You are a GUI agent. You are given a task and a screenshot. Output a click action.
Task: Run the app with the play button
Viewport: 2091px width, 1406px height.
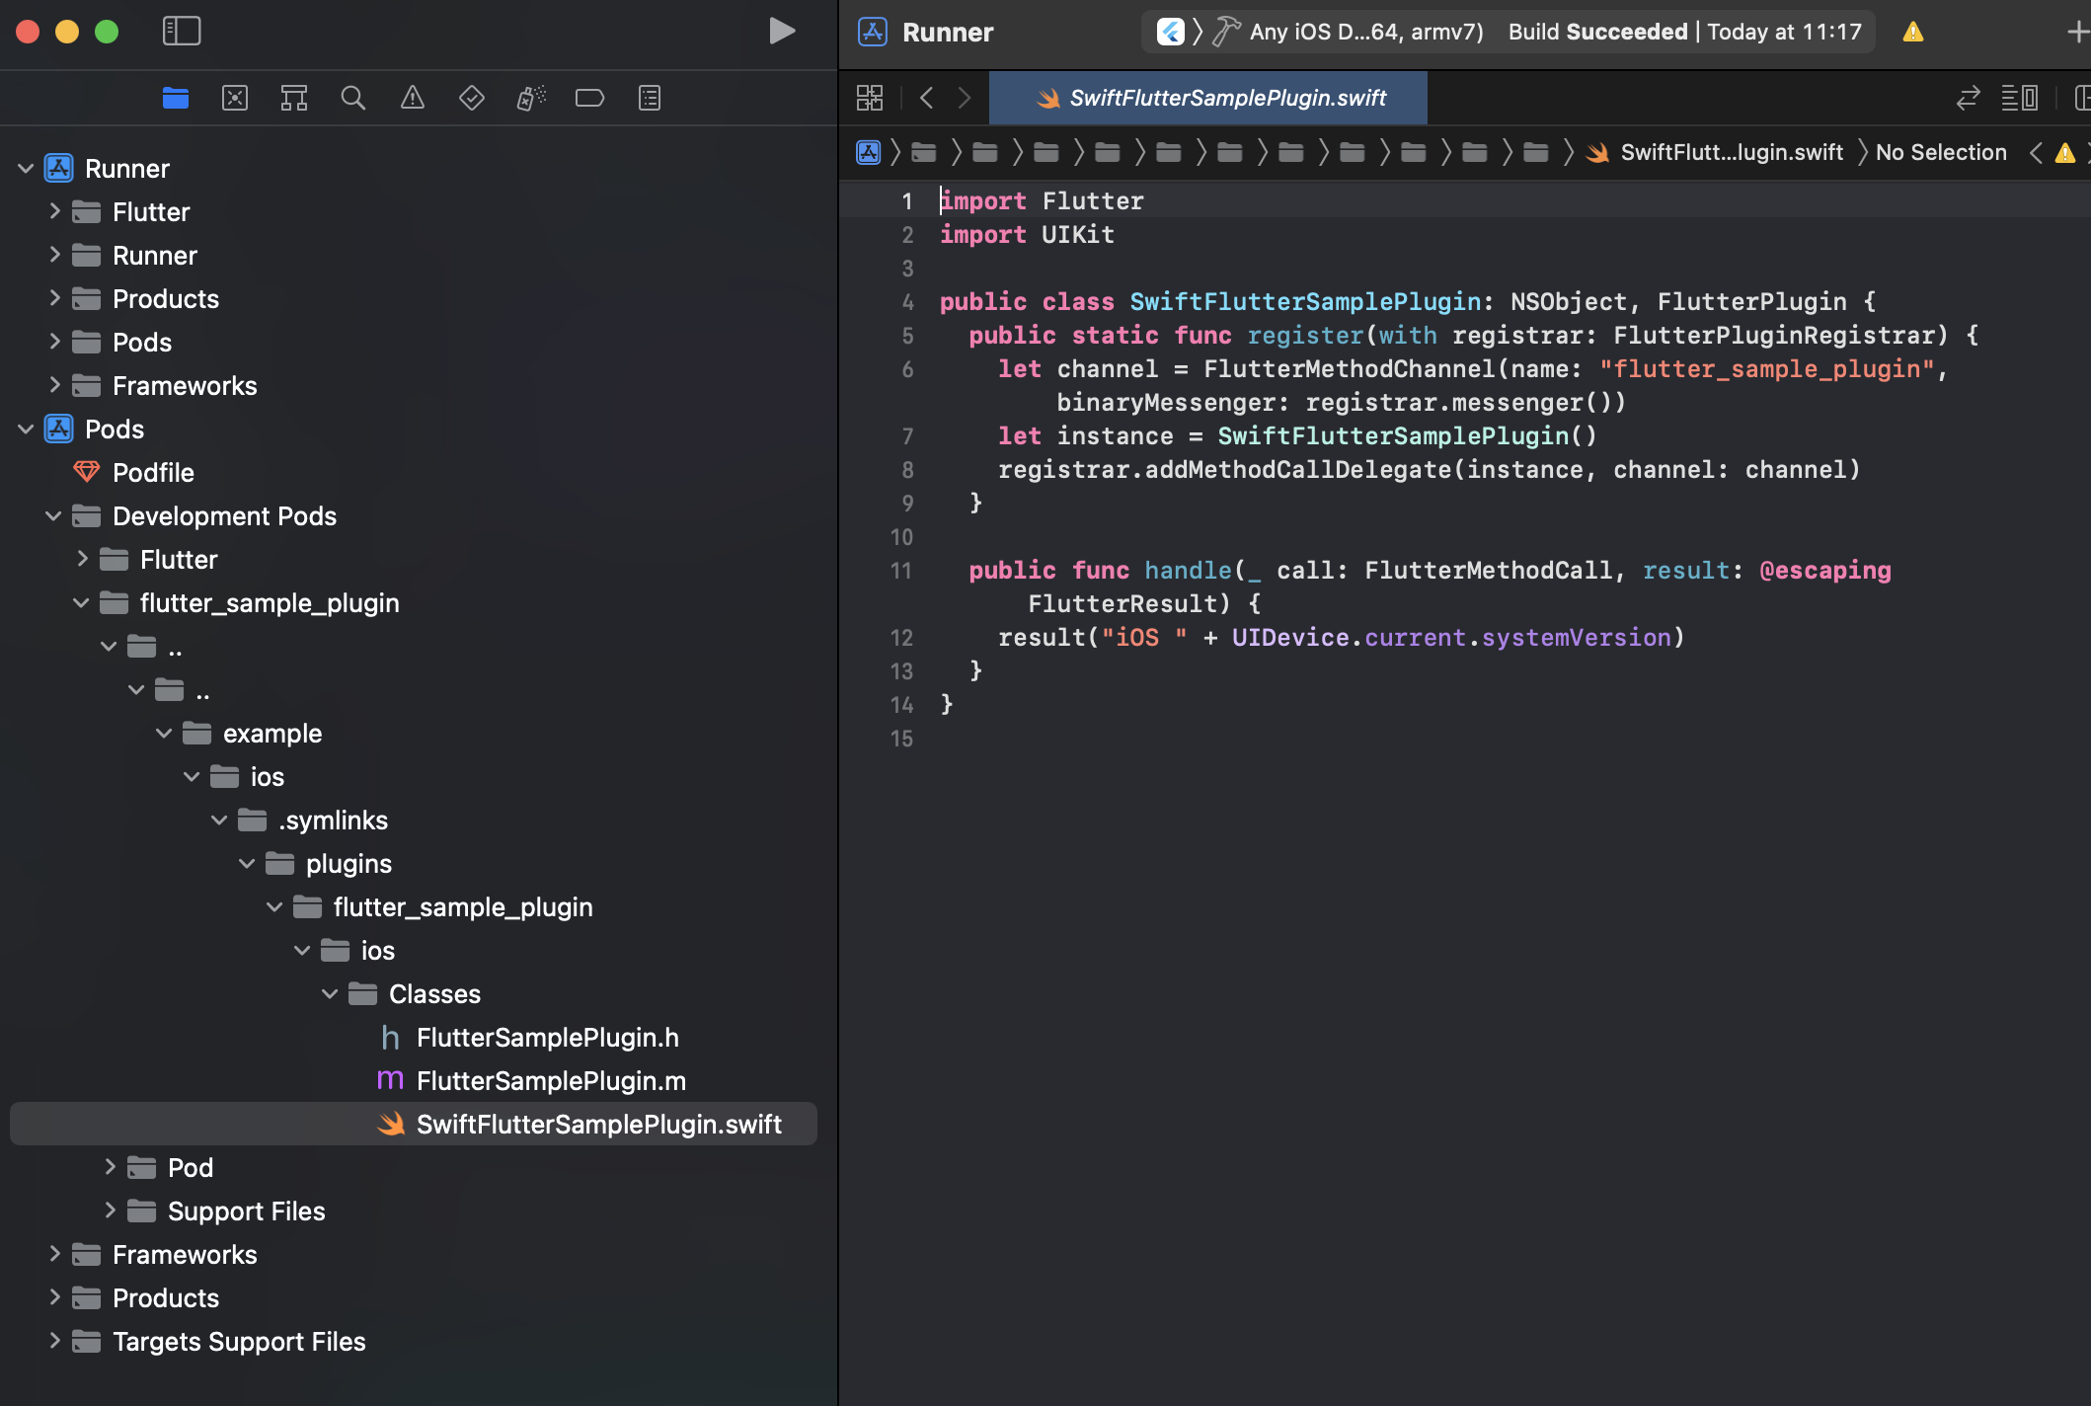coord(782,31)
